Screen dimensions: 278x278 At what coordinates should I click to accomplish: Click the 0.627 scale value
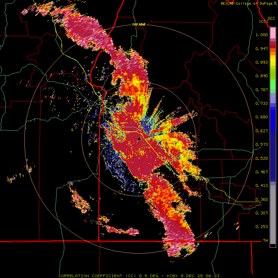262,131
